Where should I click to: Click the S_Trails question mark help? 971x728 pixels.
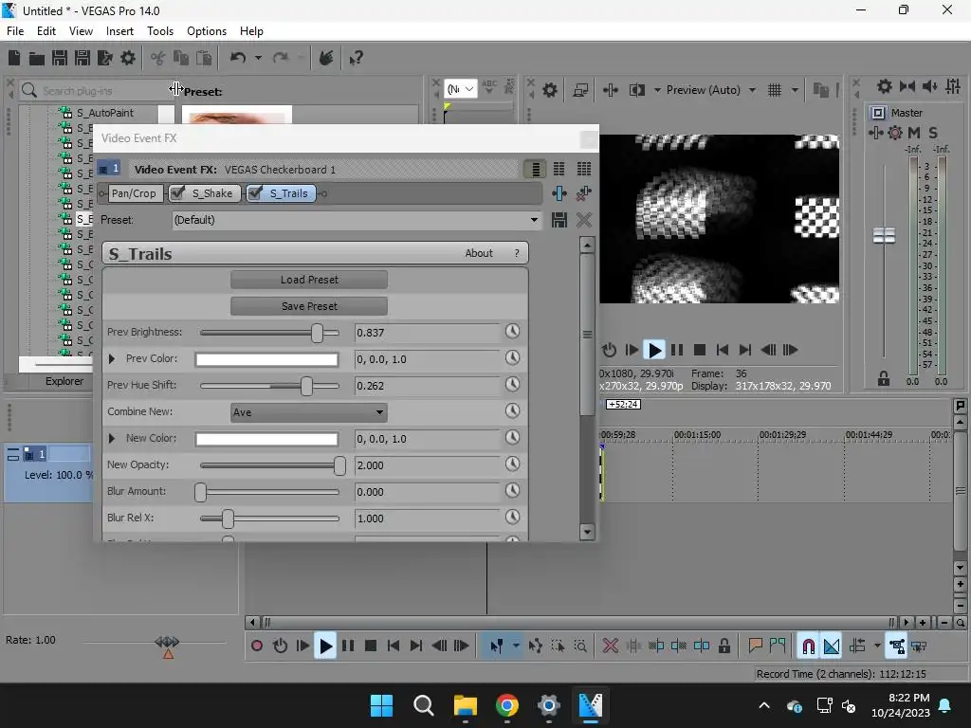(517, 253)
